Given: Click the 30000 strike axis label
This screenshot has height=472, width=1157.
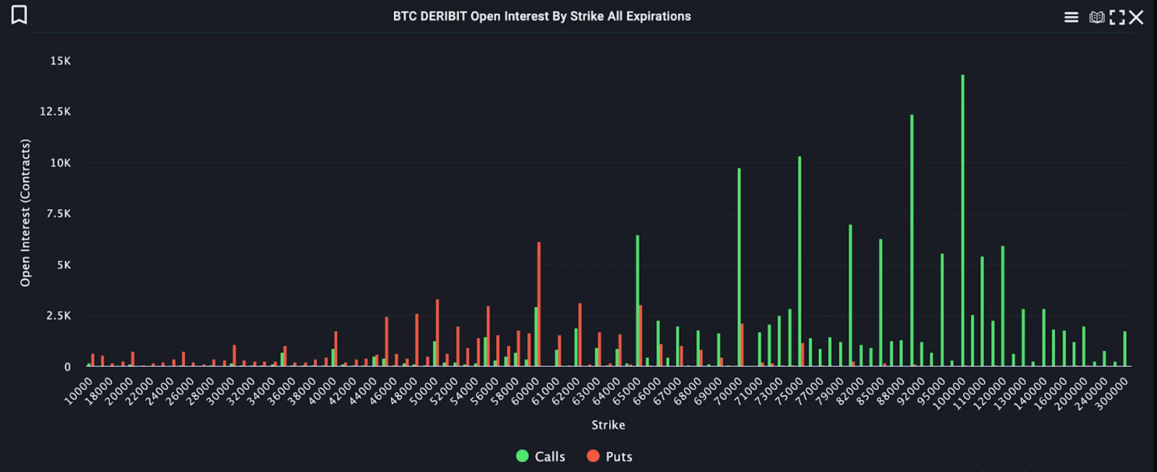Looking at the screenshot, I should (221, 392).
